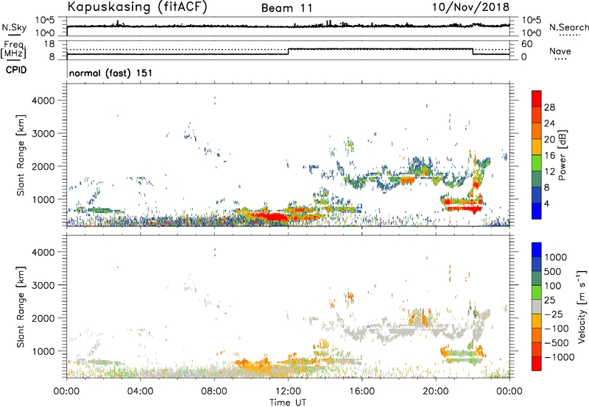The height and width of the screenshot is (407, 589).
Task: Click the '2000' range tick on the velocity panel
Action: tap(43, 318)
